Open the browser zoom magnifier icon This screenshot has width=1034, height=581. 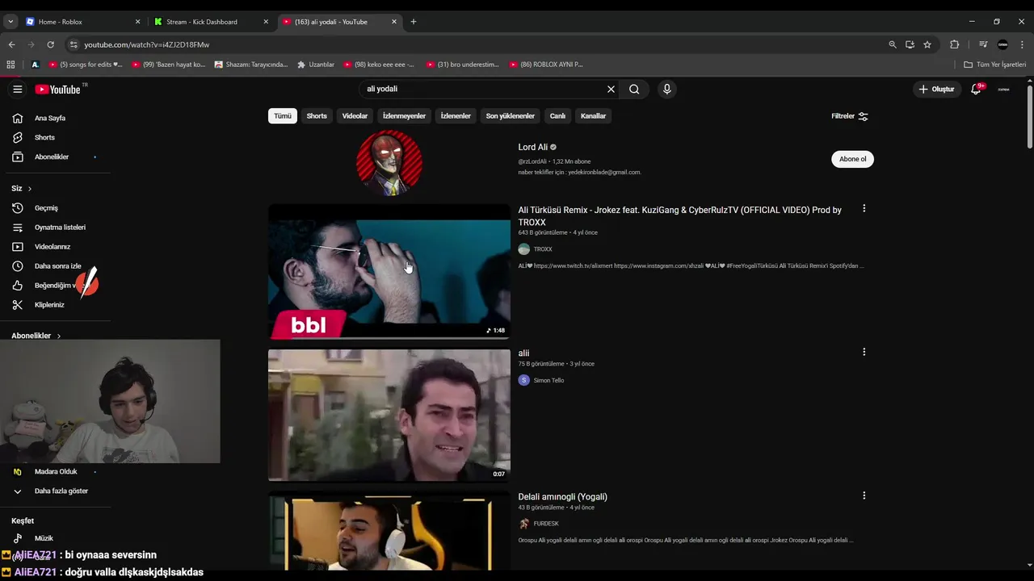click(893, 44)
